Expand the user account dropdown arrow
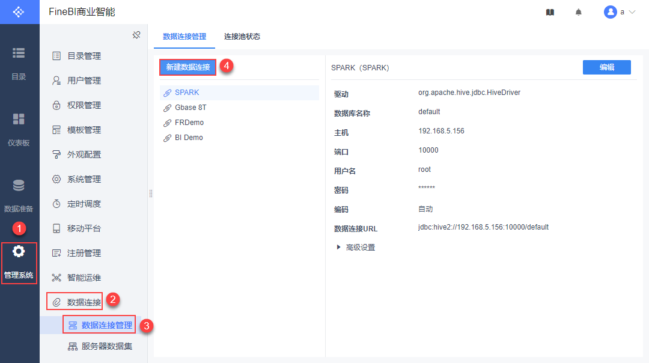 pyautogui.click(x=632, y=13)
